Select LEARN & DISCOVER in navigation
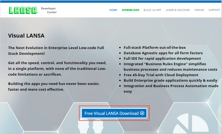The height and width of the screenshot is (134, 222). 178,10
